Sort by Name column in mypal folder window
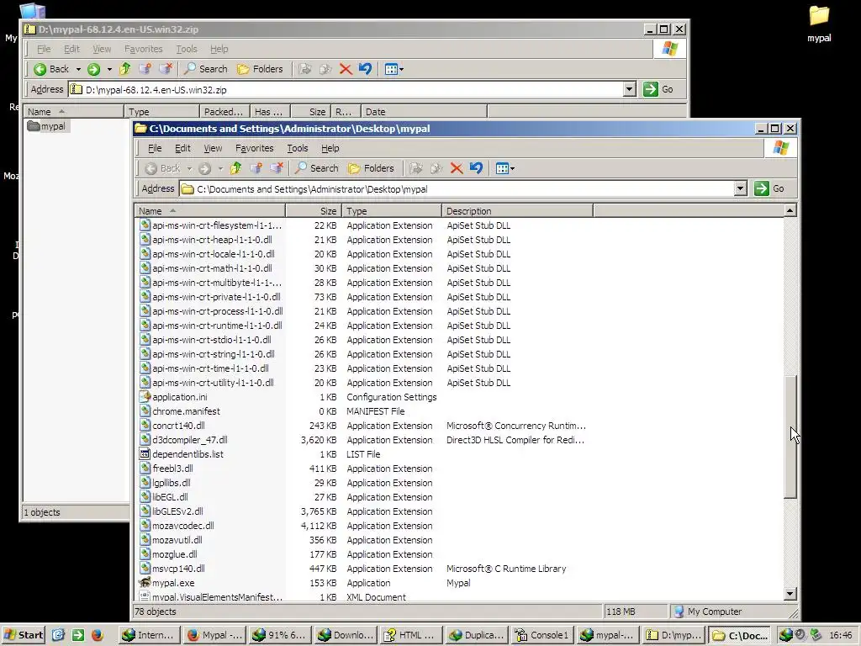Image resolution: width=861 pixels, height=646 pixels. pyautogui.click(x=209, y=211)
